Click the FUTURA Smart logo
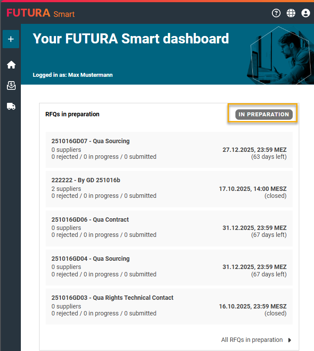The width and height of the screenshot is (314, 351). pos(40,13)
